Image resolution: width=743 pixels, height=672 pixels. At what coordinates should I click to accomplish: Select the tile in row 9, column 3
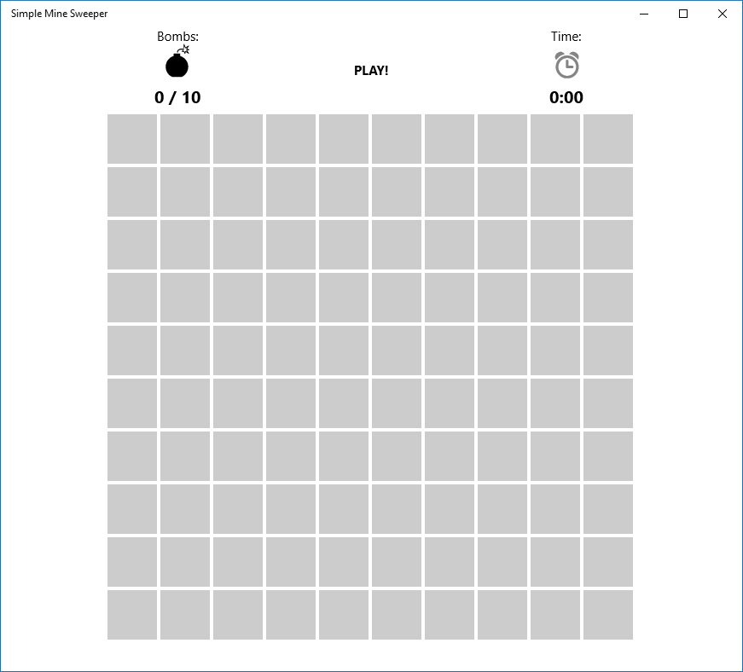tap(238, 562)
